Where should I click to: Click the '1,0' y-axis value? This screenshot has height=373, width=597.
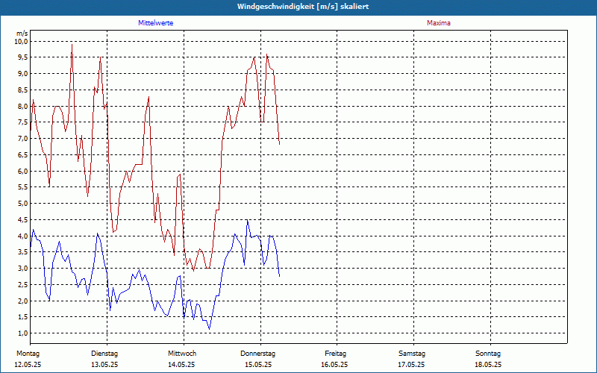pyautogui.click(x=23, y=333)
